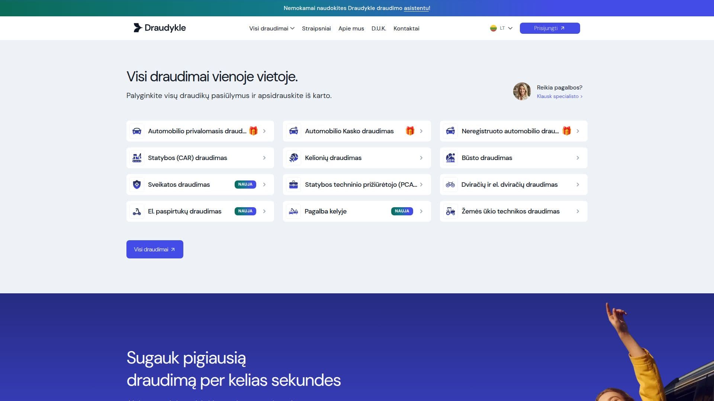Expand the Visi draudimai menu dropdown
The height and width of the screenshot is (401, 714).
[x=272, y=29]
